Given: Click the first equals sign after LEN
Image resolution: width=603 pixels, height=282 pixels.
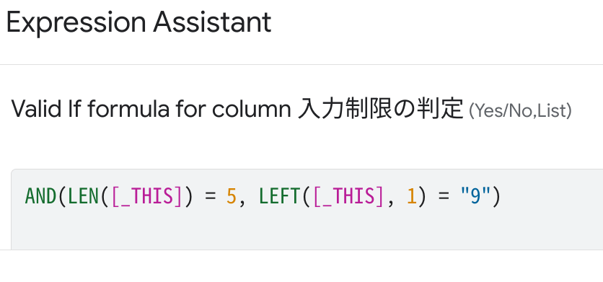Looking at the screenshot, I should point(210,197).
